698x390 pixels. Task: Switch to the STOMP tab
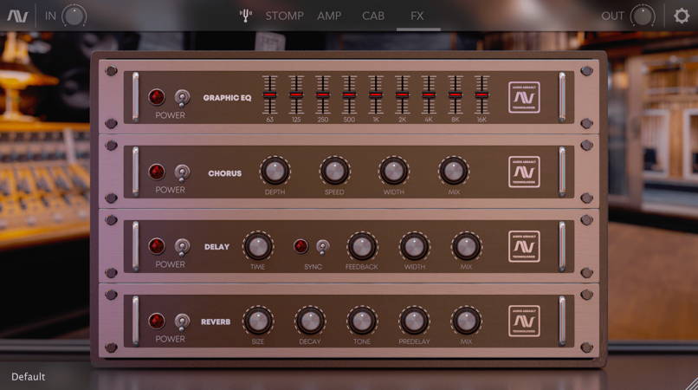pyautogui.click(x=284, y=16)
